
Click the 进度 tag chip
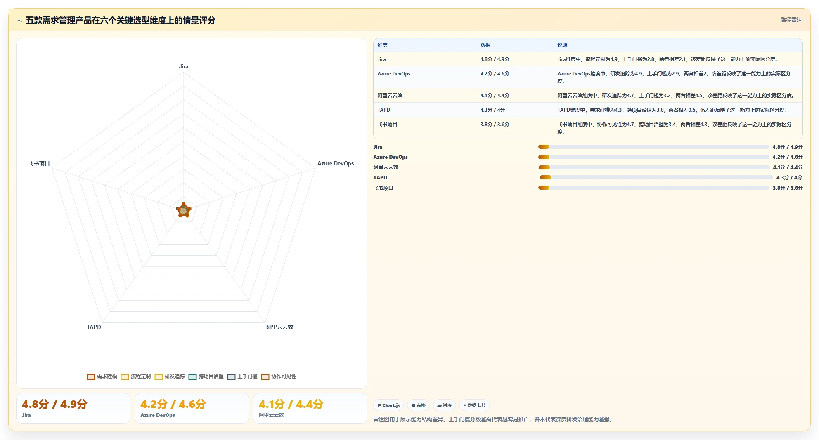pyautogui.click(x=445, y=405)
